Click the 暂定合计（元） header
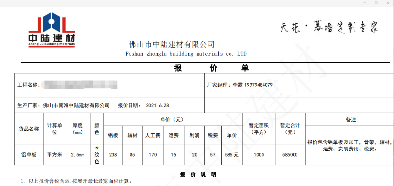Viewport: 394px width, 186px height. pos(290,129)
